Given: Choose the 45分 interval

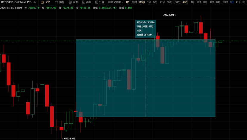Looking at the screenshot, I should coord(186,2).
